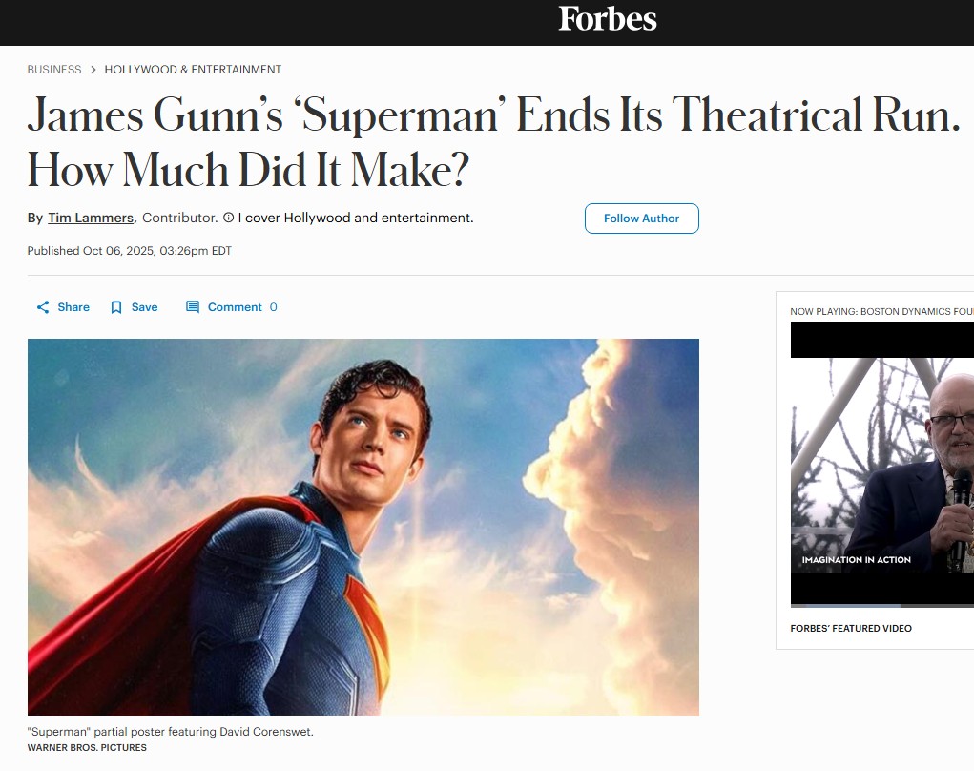Click the Save text label
The width and height of the screenshot is (974, 771).
pyautogui.click(x=145, y=307)
